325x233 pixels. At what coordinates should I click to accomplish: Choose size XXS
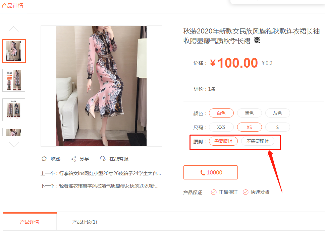click(x=221, y=127)
